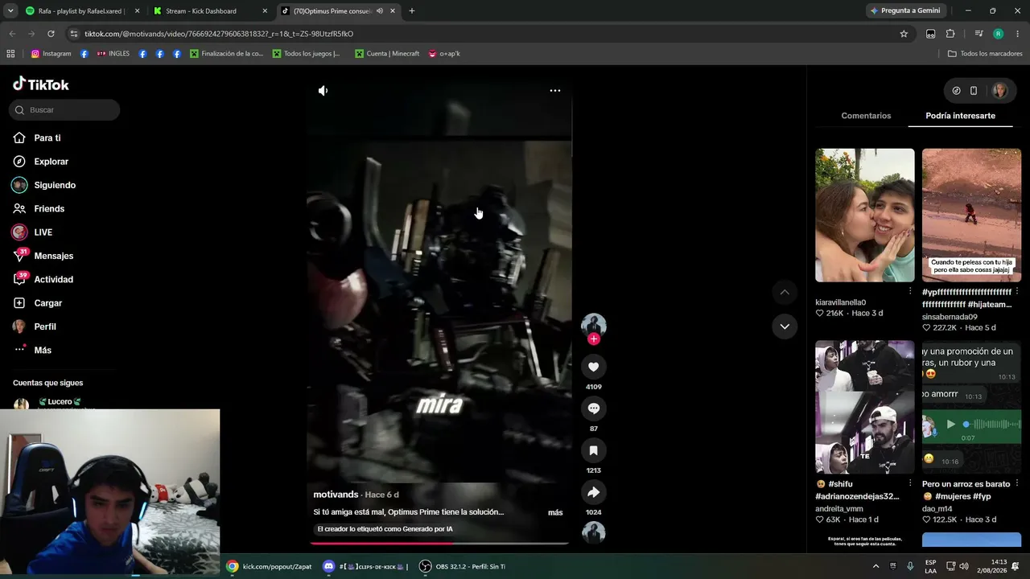Image resolution: width=1030 pixels, height=579 pixels.
Task: Open Chrome extensions puzzle icon
Action: click(x=950, y=34)
